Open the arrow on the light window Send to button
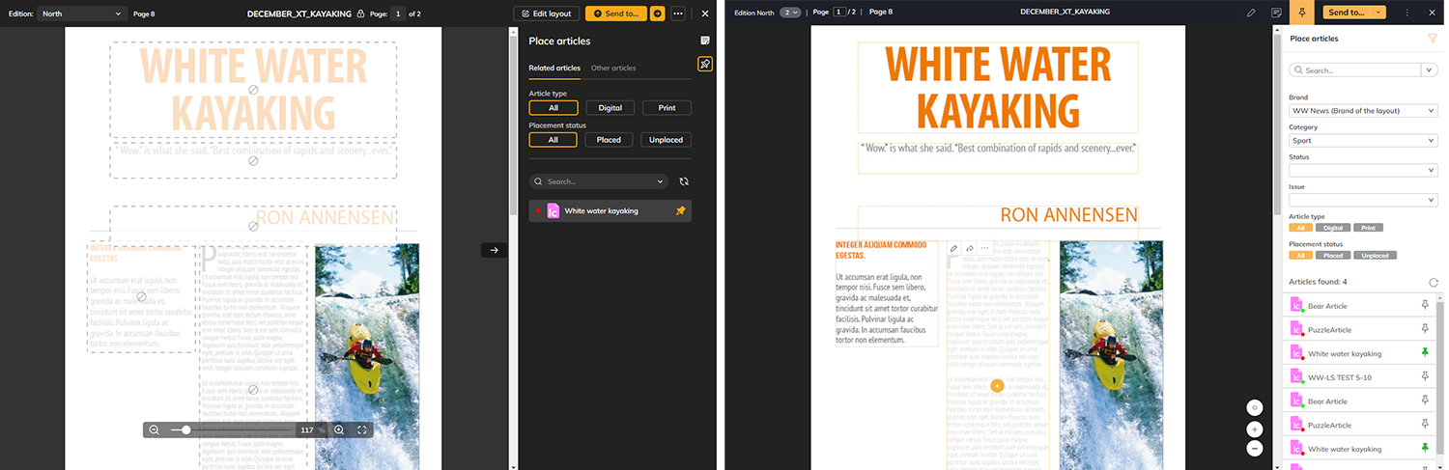1449x470 pixels. (1377, 13)
